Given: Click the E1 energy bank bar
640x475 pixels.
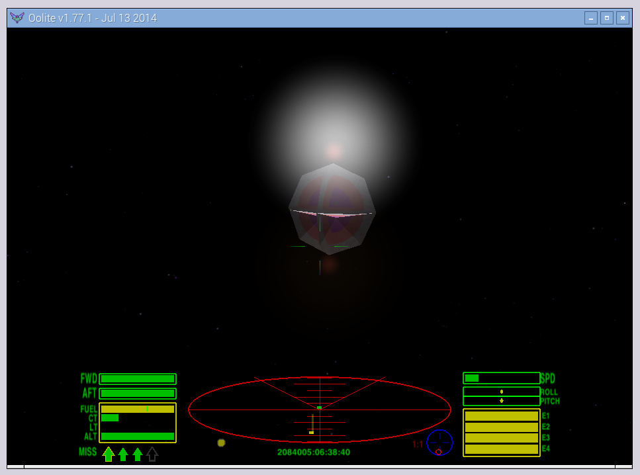Looking at the screenshot, I should point(501,416).
